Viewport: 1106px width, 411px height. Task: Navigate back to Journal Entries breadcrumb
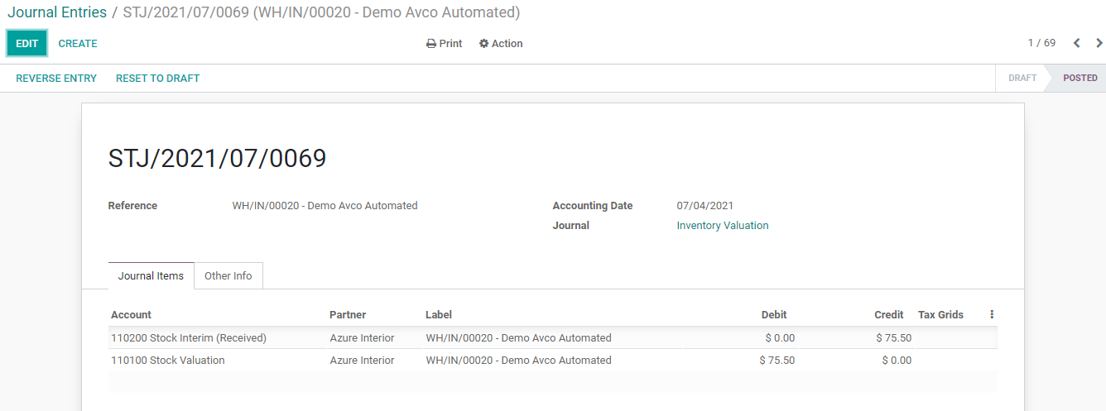(x=57, y=12)
